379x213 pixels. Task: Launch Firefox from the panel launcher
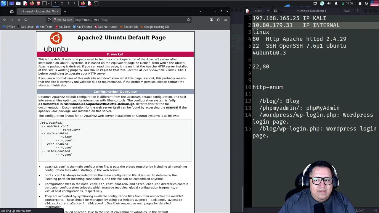pyautogui.click(x=32, y=3)
